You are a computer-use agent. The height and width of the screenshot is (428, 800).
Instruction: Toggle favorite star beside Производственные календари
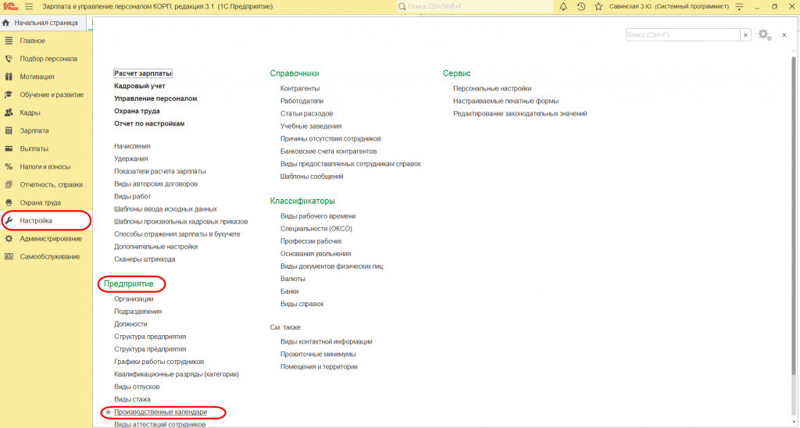pos(108,412)
